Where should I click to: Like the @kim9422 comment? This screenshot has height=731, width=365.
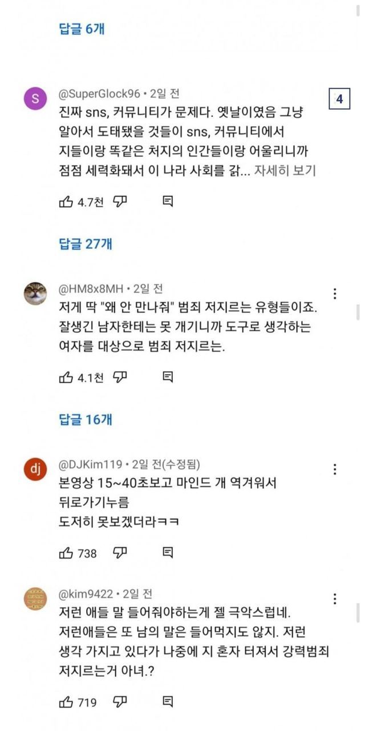[x=66, y=702]
